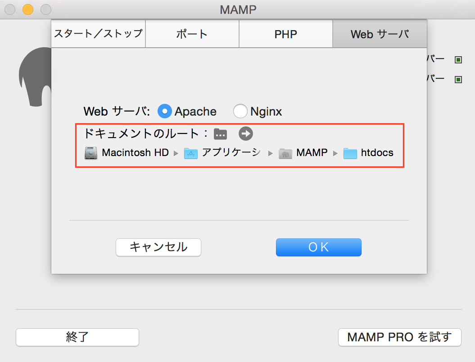Screen dimensions: 475x362
Task: Click the MAMP PRO を試す button
Action: click(x=399, y=337)
